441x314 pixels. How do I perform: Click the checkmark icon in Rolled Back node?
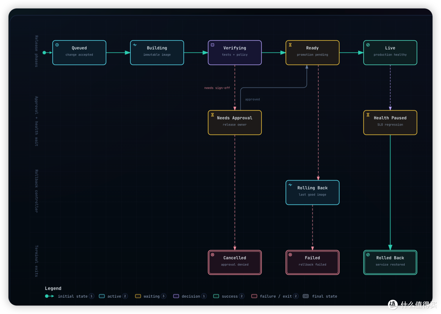(x=368, y=255)
